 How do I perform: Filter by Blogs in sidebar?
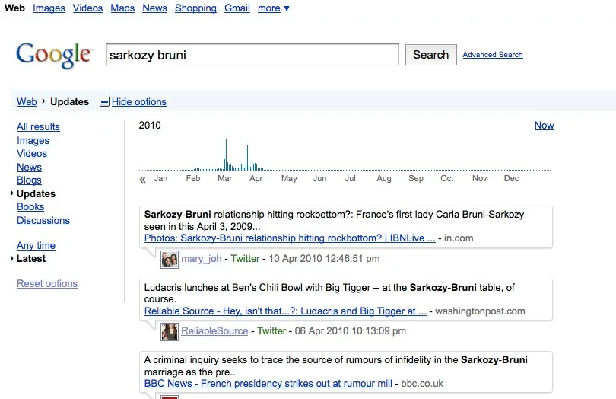29,180
